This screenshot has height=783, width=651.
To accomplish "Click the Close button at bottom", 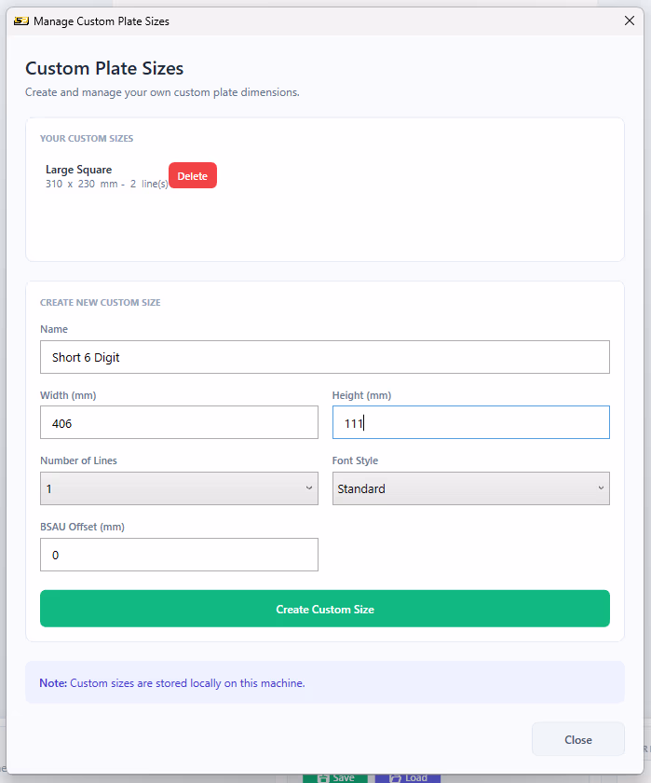I will click(x=578, y=739).
